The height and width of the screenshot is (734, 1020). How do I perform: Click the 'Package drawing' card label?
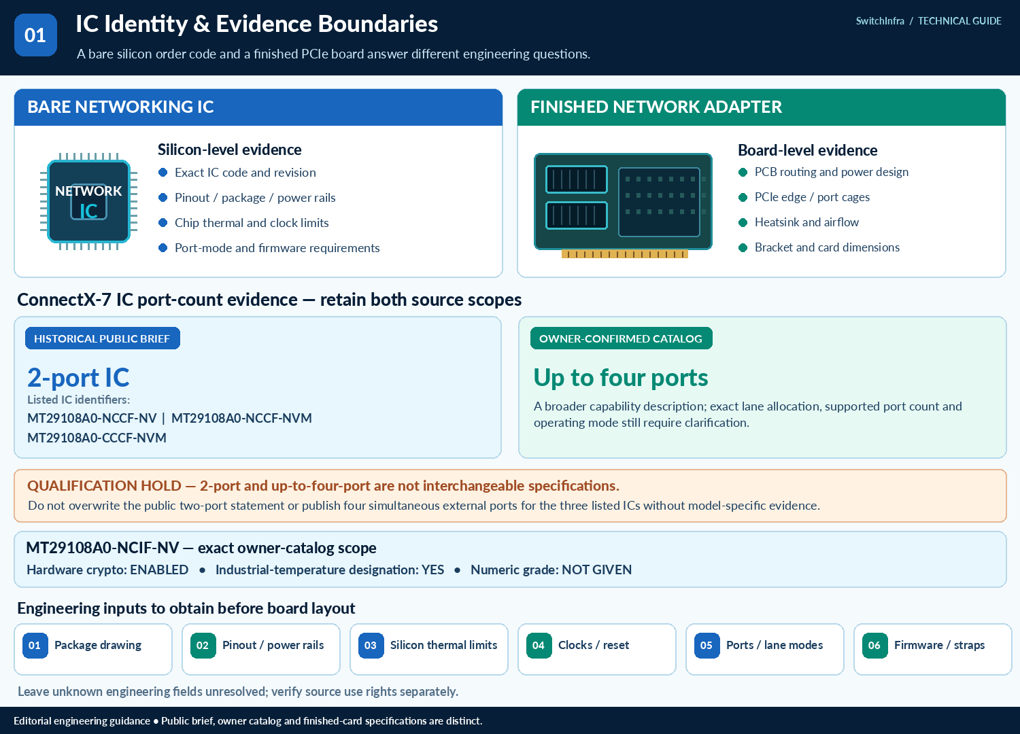98,646
